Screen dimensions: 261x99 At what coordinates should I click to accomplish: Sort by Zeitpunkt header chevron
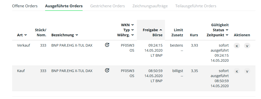point(227,35)
